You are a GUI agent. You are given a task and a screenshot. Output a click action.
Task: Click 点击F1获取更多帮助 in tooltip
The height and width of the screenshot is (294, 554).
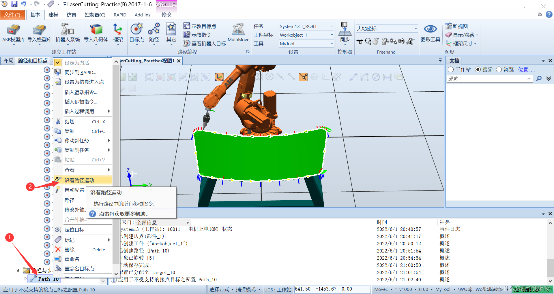click(123, 214)
